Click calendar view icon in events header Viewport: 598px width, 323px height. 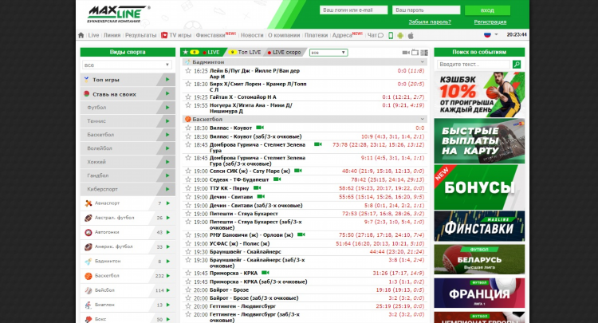click(415, 53)
